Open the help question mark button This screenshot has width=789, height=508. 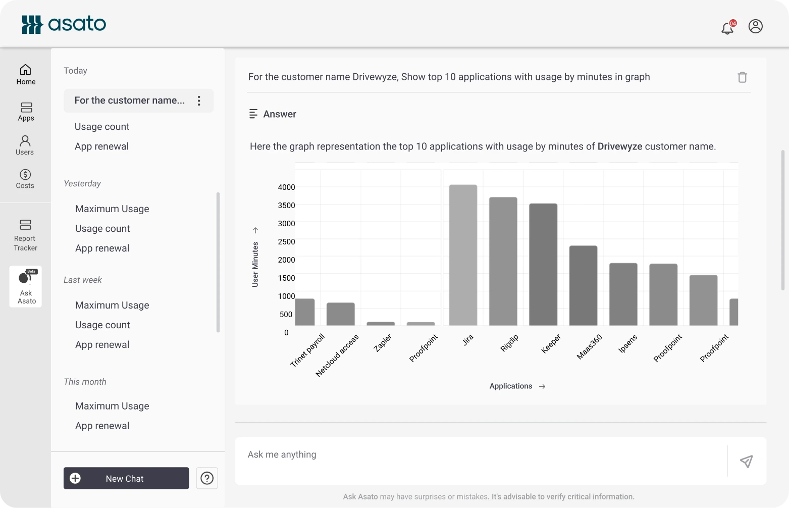(x=207, y=478)
